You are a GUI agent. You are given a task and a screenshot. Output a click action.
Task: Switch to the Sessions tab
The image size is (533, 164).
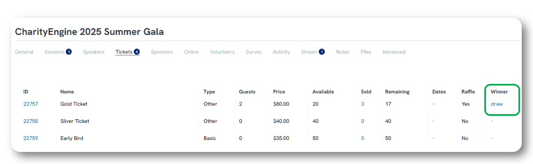click(58, 52)
